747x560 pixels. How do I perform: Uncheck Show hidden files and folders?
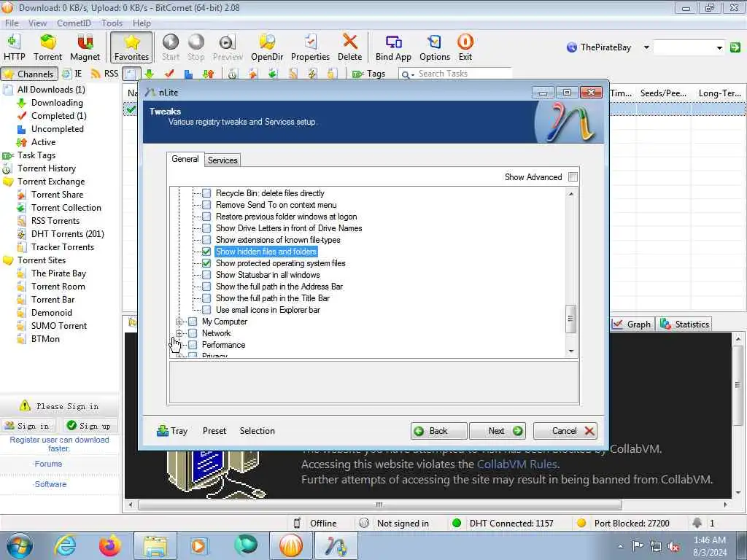click(x=206, y=252)
